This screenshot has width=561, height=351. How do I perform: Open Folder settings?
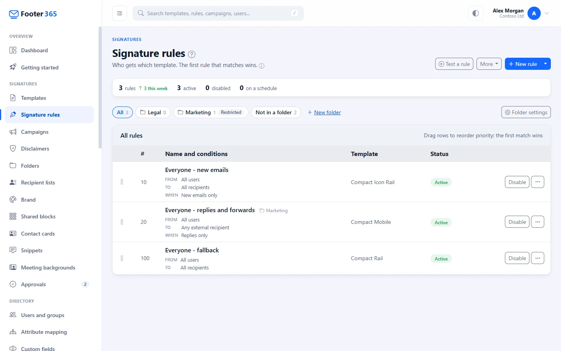526,112
